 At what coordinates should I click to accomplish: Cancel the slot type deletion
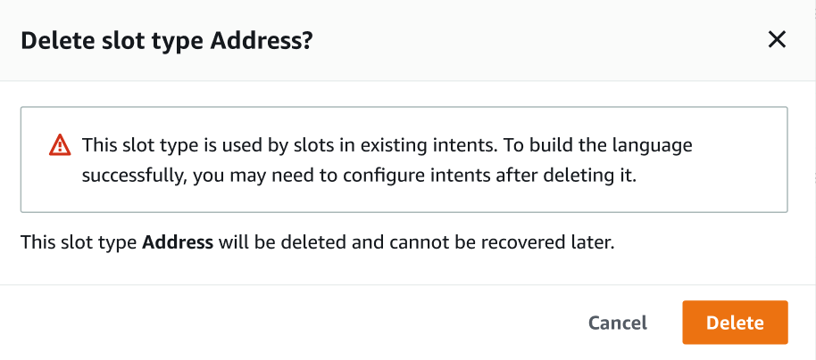[617, 323]
